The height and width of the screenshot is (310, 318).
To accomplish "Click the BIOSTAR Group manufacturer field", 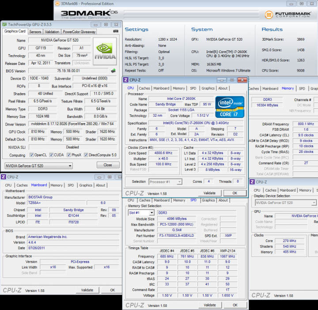I will 73,197.
